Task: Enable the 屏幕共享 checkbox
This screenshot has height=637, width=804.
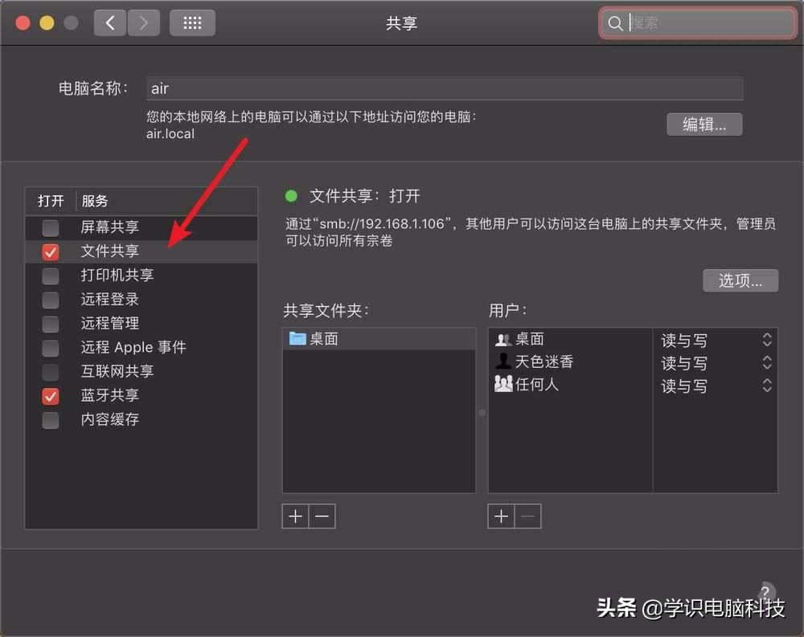Action: coord(50,227)
